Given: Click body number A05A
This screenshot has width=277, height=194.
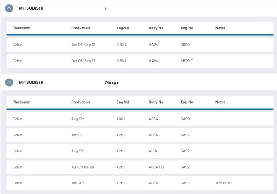Looking at the screenshot, I should point(154,119).
